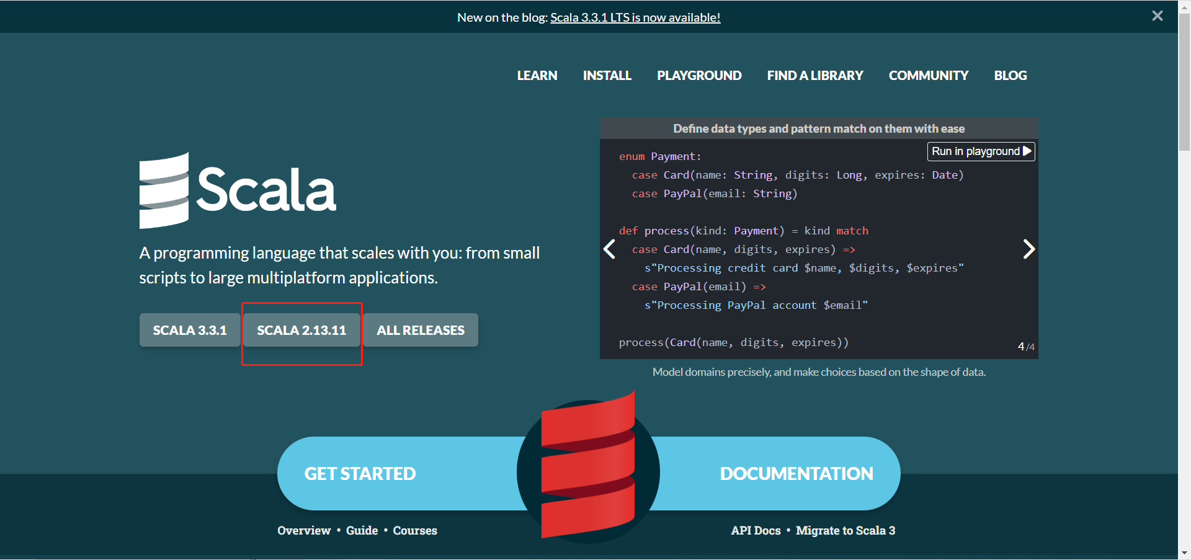Click the white Scala logo
The height and width of the screenshot is (560, 1191).
pos(238,190)
